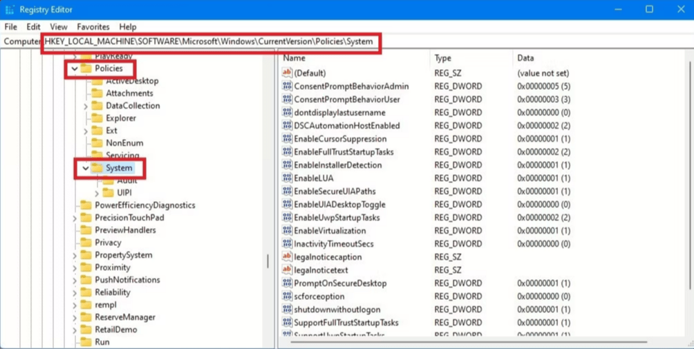This screenshot has width=694, height=349.
Task: Click the ConsentPromptBehaviorUser DWORD icon
Action: pyautogui.click(x=287, y=99)
